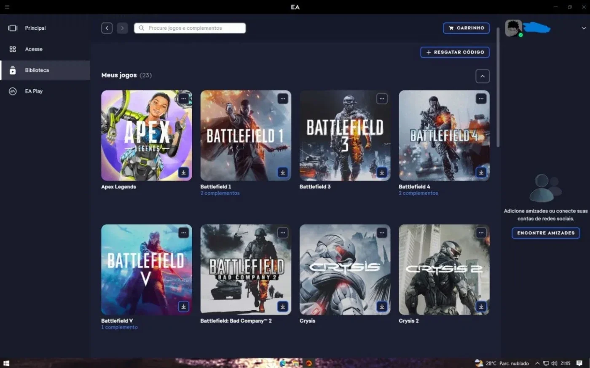
Task: Open Battlefield 1 cover art
Action: click(246, 135)
